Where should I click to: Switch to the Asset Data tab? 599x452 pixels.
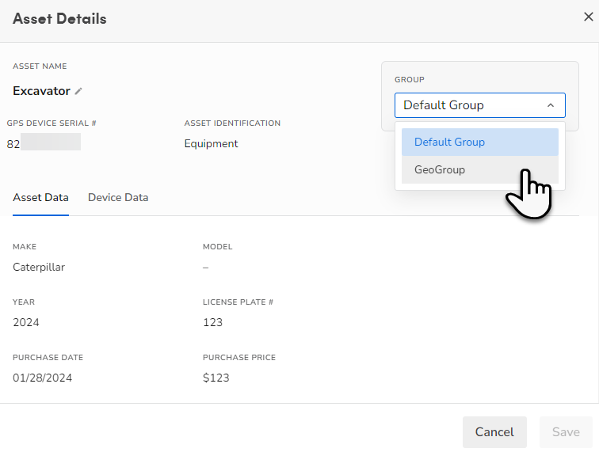41,197
